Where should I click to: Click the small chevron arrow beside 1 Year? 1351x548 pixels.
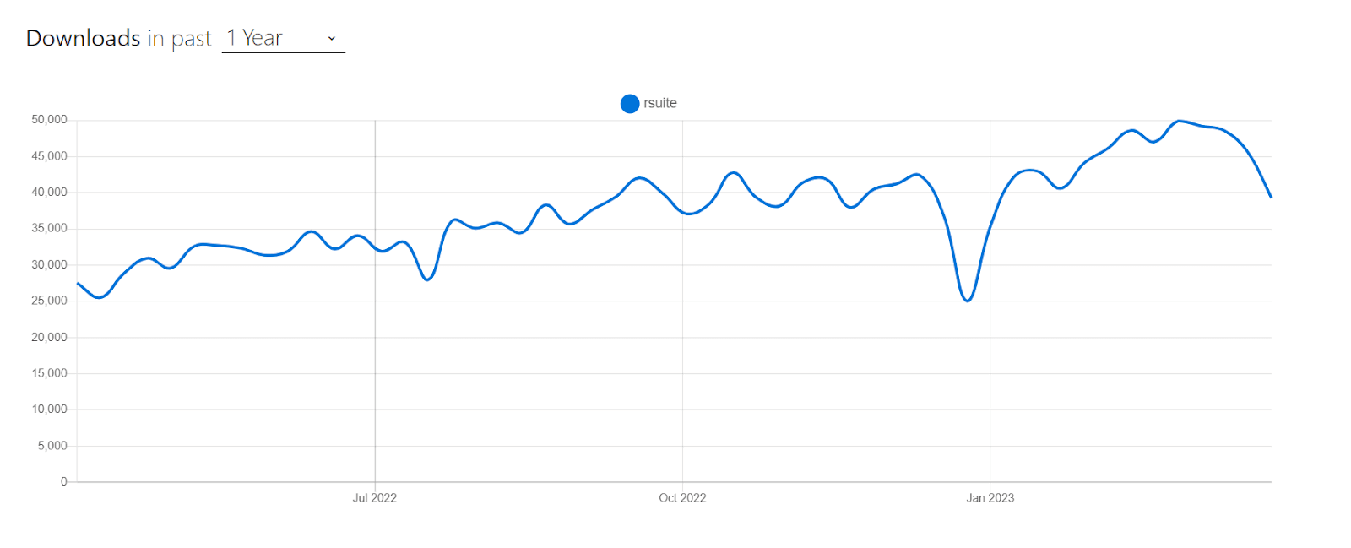(332, 39)
